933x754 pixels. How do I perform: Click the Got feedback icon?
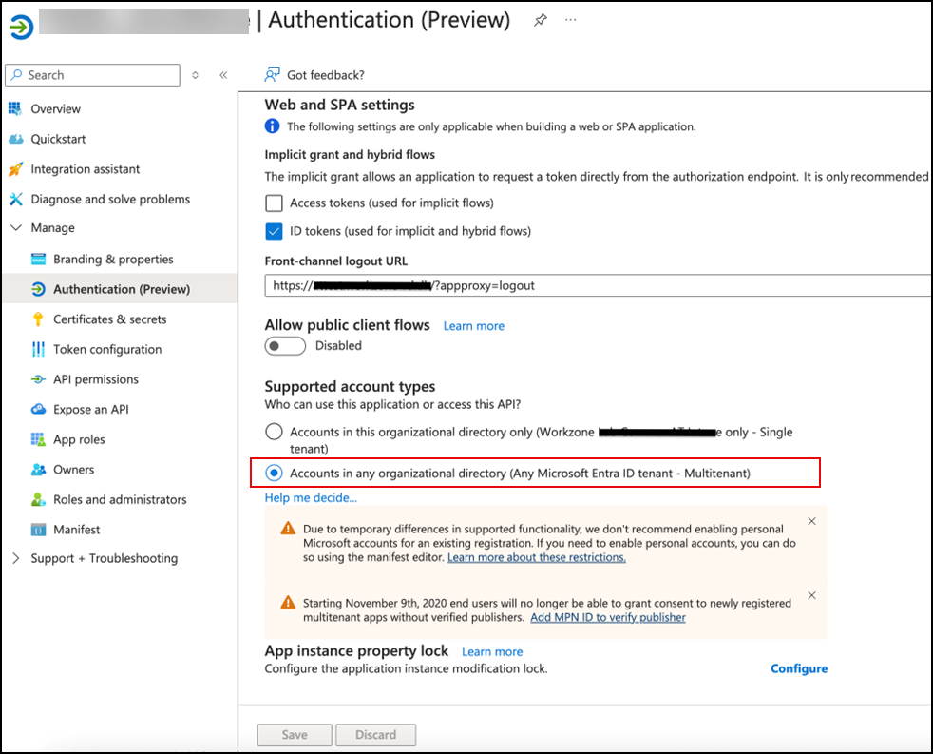point(273,75)
